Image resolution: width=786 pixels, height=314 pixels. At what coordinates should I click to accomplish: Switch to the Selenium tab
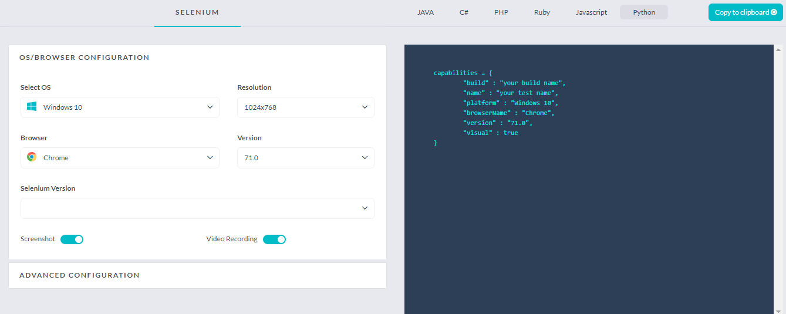click(x=197, y=12)
